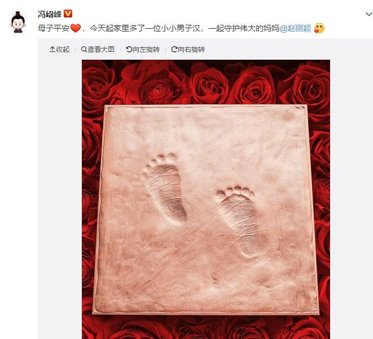Click the smiling face emoji with hearts
This screenshot has width=373, height=339.
tap(319, 28)
